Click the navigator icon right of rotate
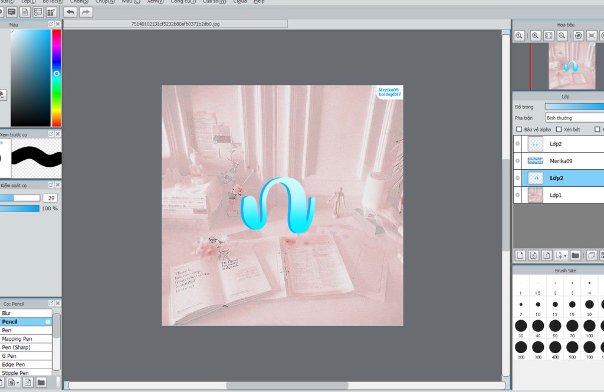The height and width of the screenshot is (392, 604). point(592,36)
